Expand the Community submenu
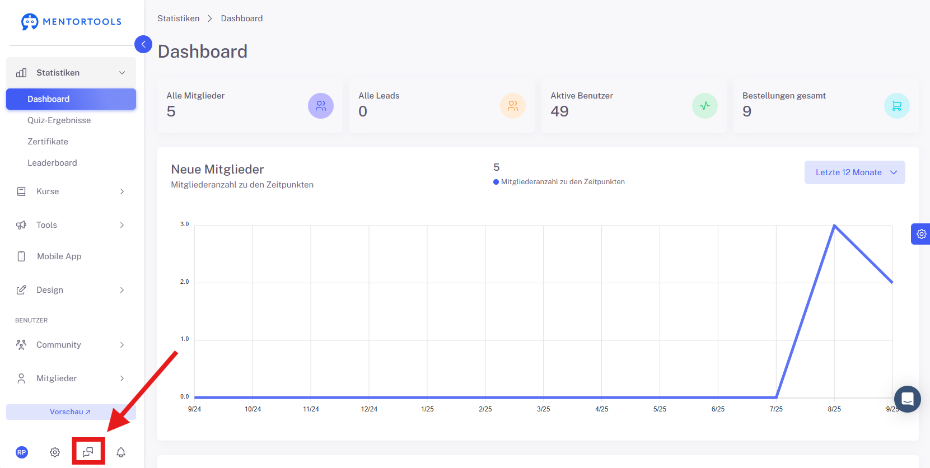 point(71,345)
